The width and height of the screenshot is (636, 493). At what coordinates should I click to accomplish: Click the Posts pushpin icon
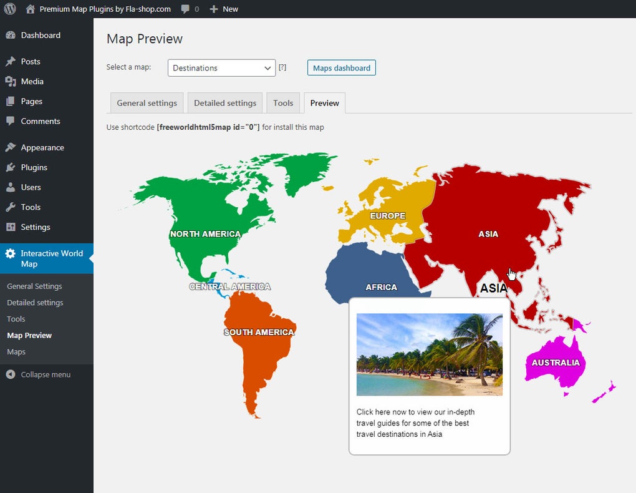click(x=11, y=62)
